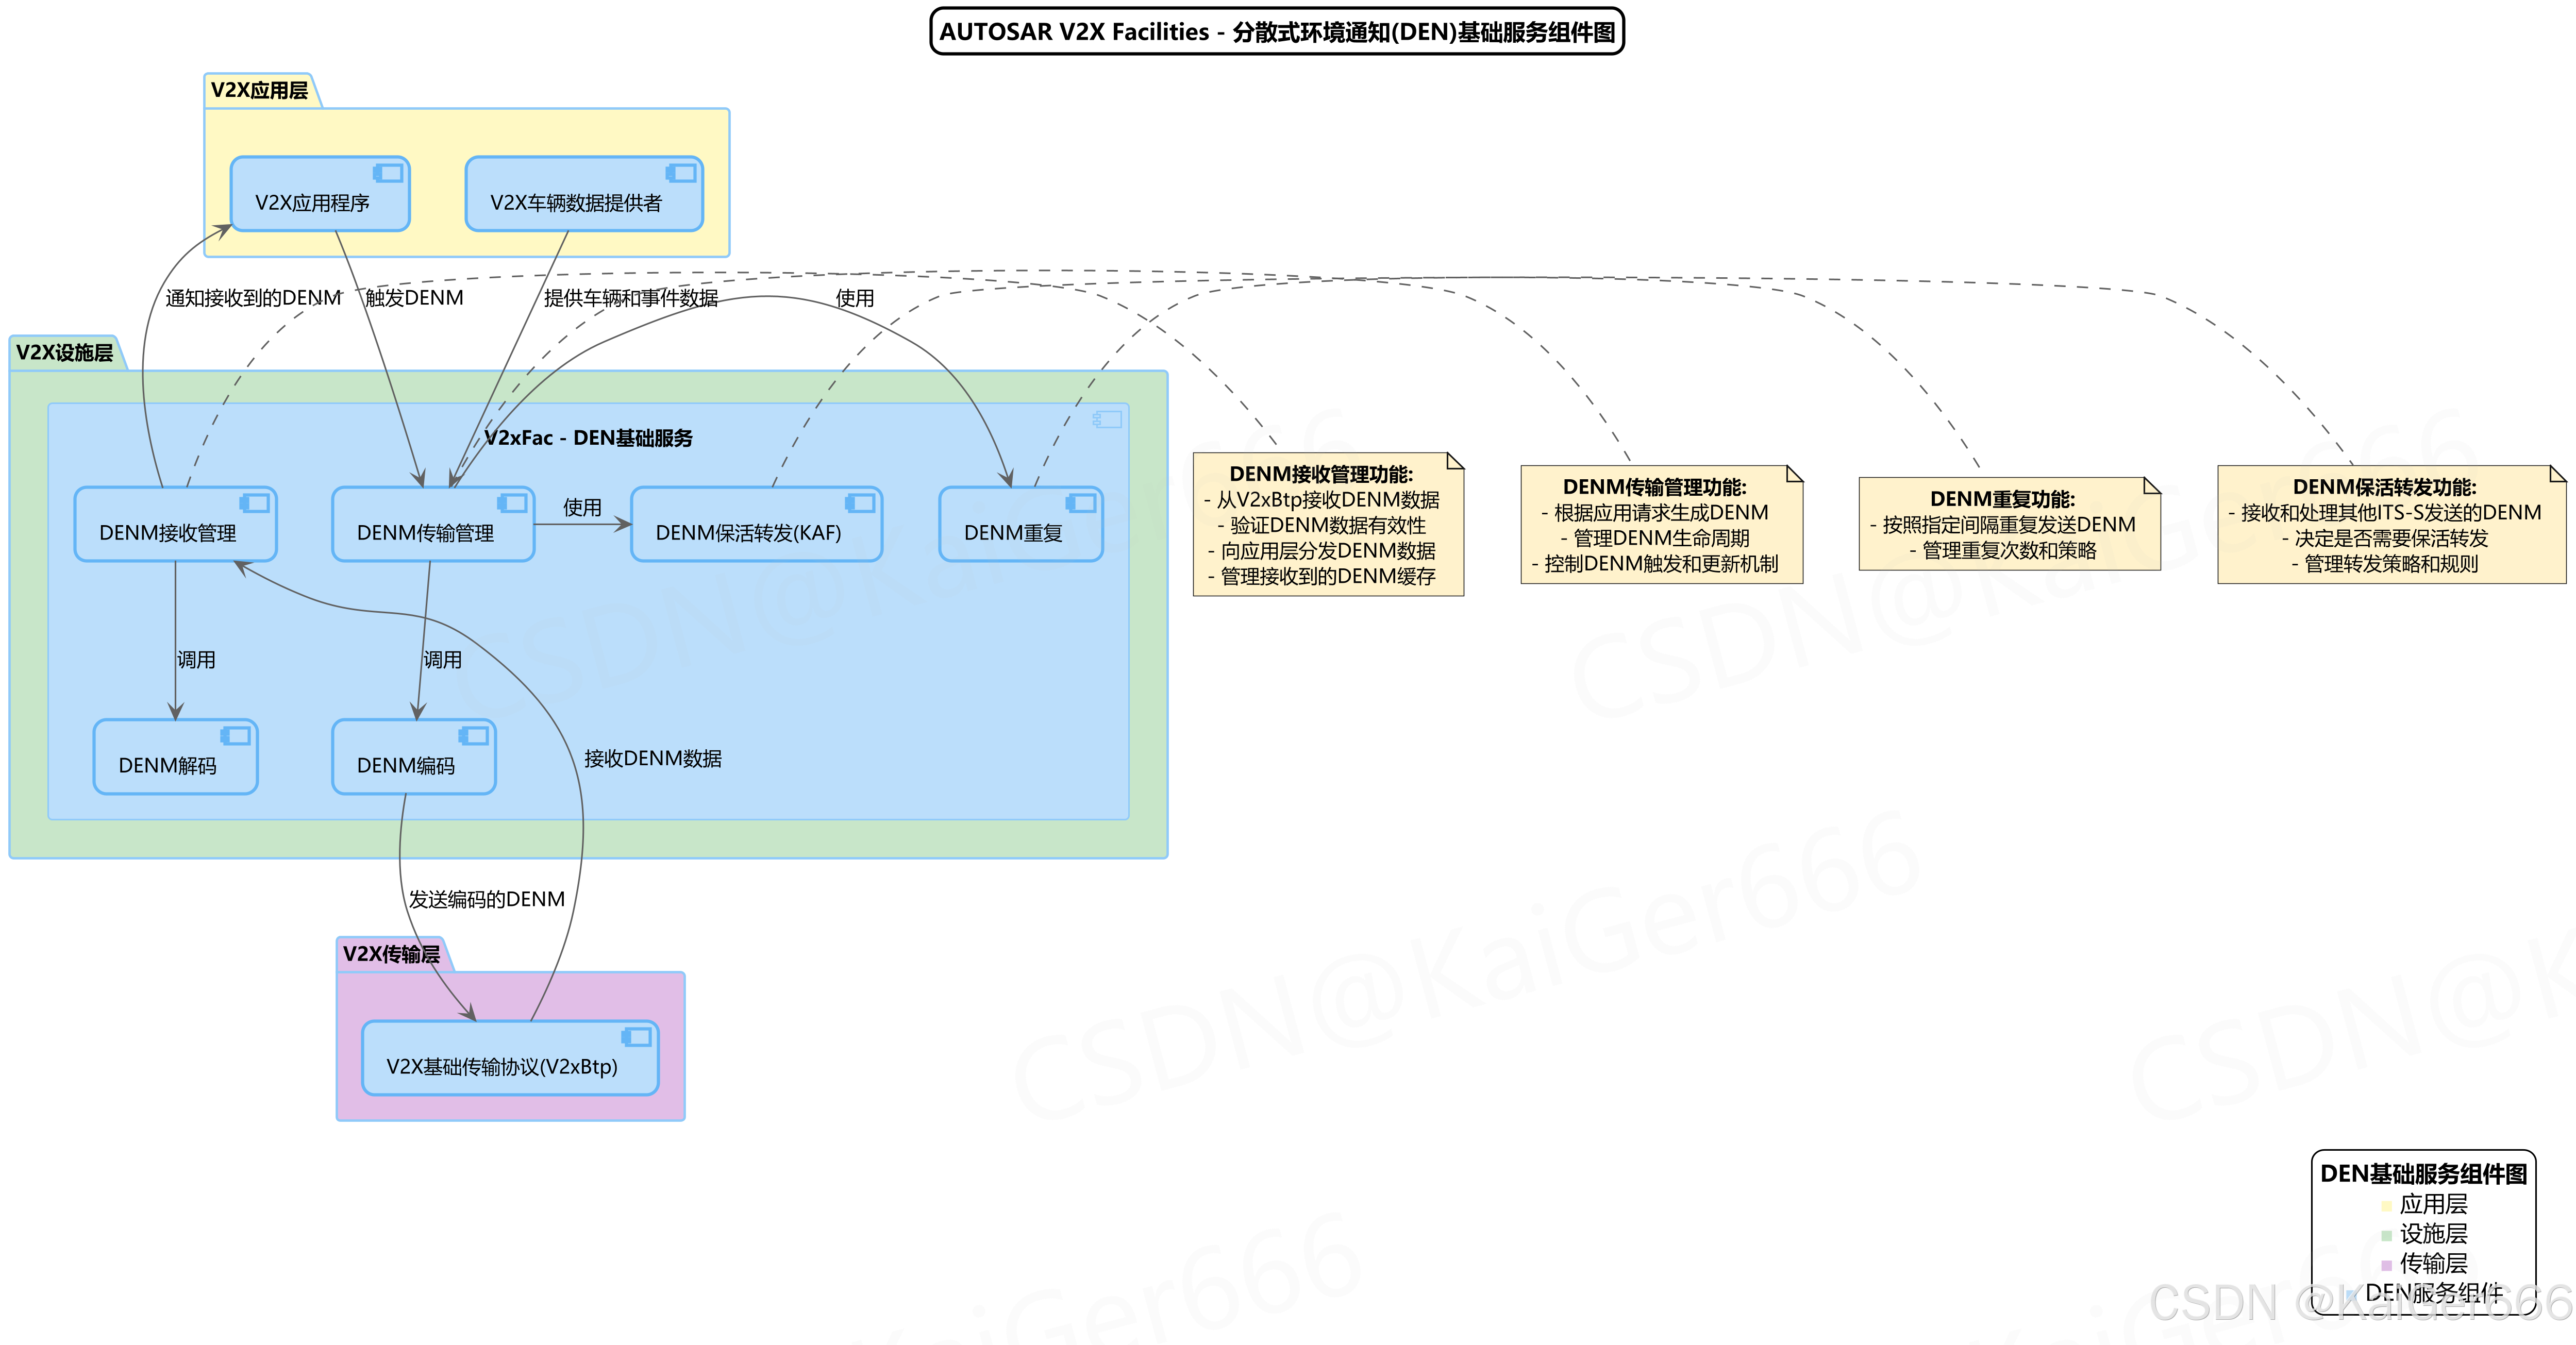Click the component icon on DENM保活转发(KAF)

click(x=860, y=503)
